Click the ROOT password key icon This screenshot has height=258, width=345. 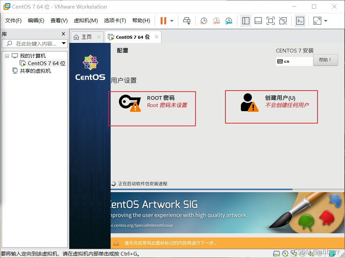point(130,103)
